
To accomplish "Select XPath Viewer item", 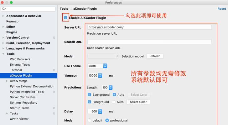I will coord(19,119).
